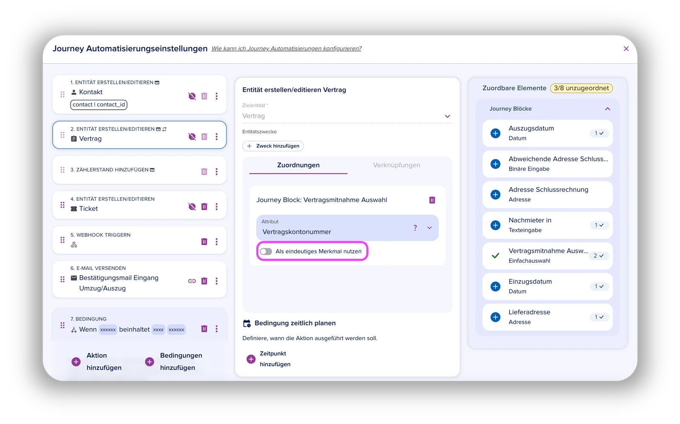Viewport: 680px width, 424px height.
Task: Delete the Kontakt step
Action: point(204,96)
